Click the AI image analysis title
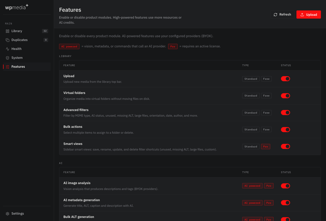The height and width of the screenshot is (221, 326). [x=77, y=183]
